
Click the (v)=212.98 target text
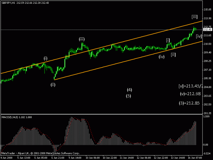coord(190,94)
